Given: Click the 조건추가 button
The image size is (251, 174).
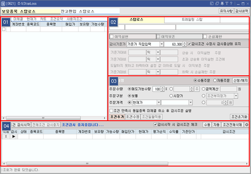Looking at the screenshot, I should 117,117.
